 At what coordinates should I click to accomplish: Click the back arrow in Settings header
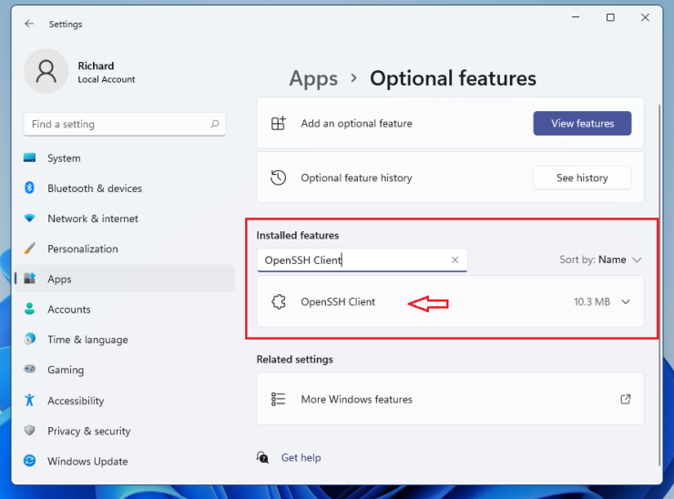click(29, 24)
